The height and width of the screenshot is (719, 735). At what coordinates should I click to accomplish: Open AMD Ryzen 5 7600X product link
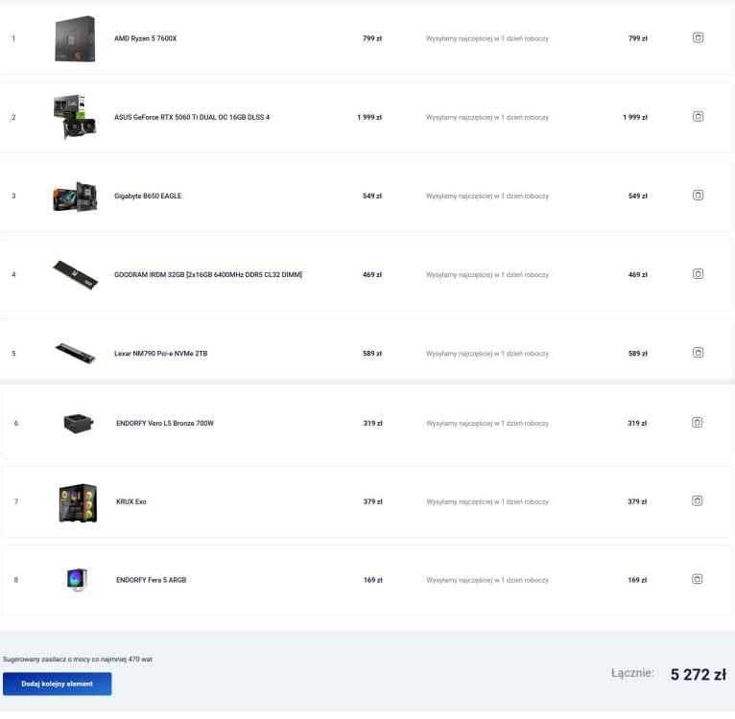[145, 38]
